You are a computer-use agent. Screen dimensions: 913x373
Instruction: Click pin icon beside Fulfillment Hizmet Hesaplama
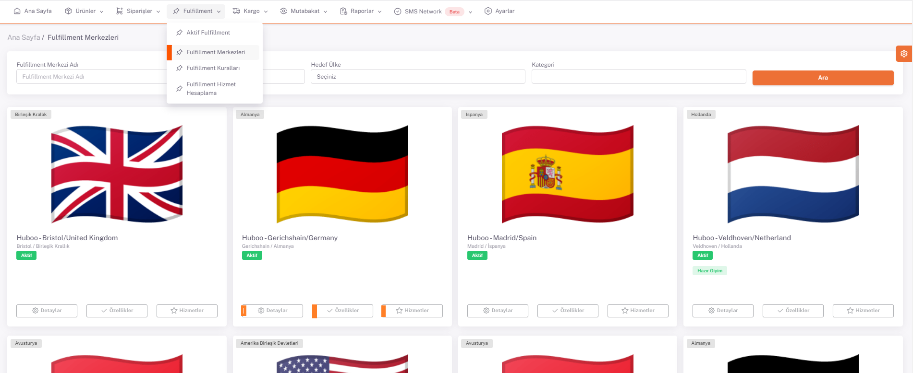(x=179, y=89)
